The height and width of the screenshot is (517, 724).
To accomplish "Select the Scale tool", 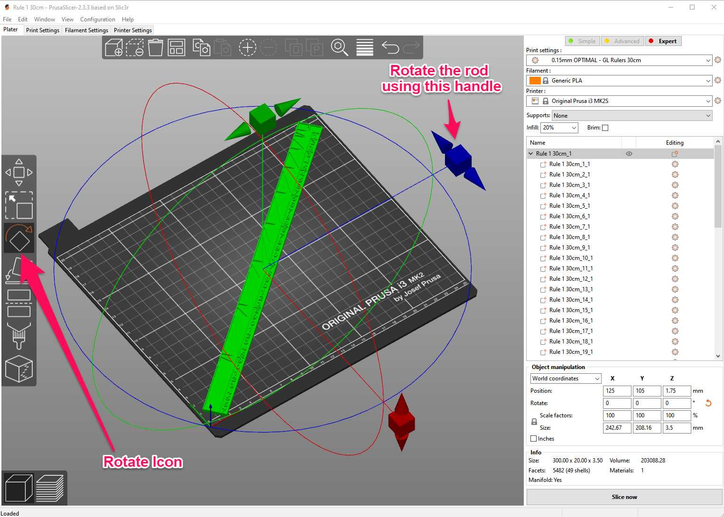I will 19,205.
